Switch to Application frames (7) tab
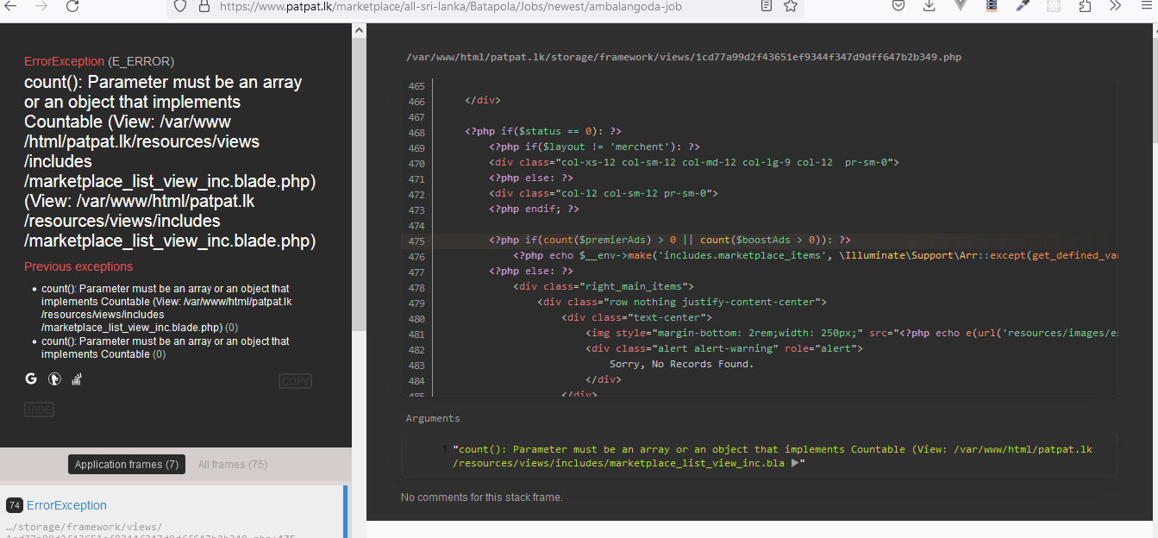 [127, 465]
